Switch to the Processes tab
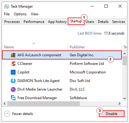This screenshot has height=123, width=129. pyautogui.click(x=12, y=22)
